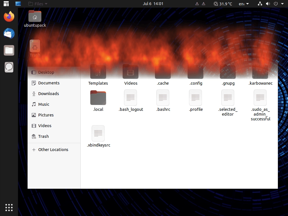The image size is (288, 216).
Task: Select the .config folder
Action: (195, 75)
